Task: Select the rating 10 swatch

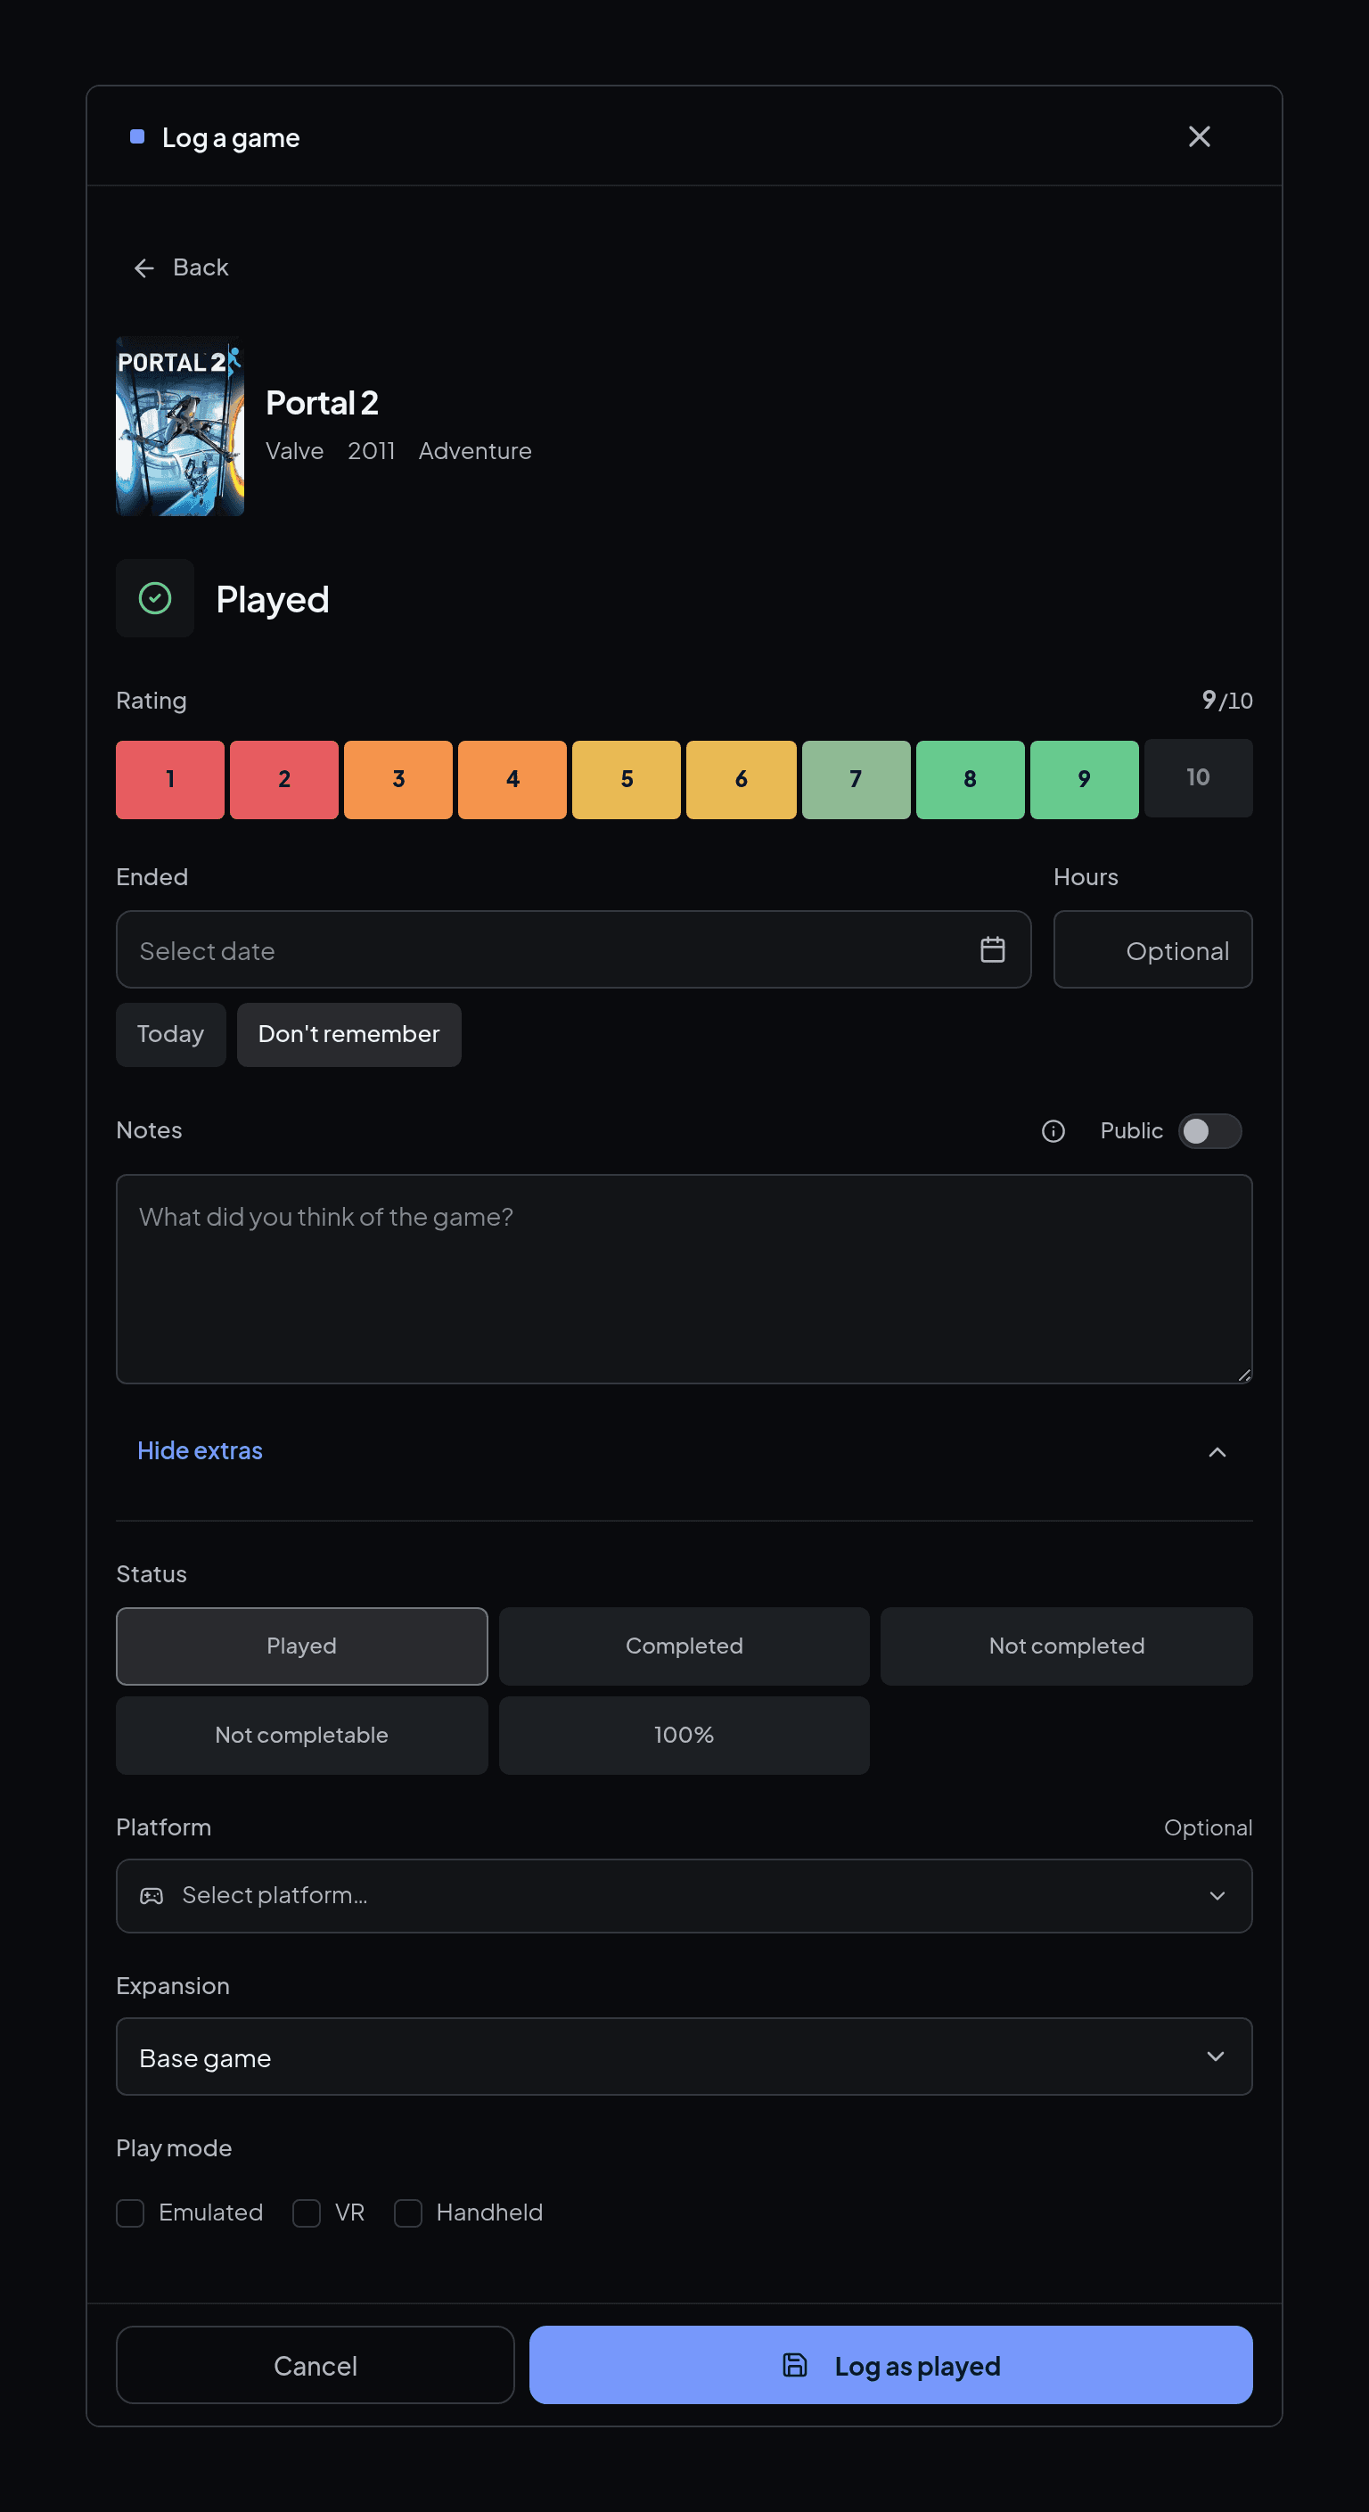Action: point(1199,778)
